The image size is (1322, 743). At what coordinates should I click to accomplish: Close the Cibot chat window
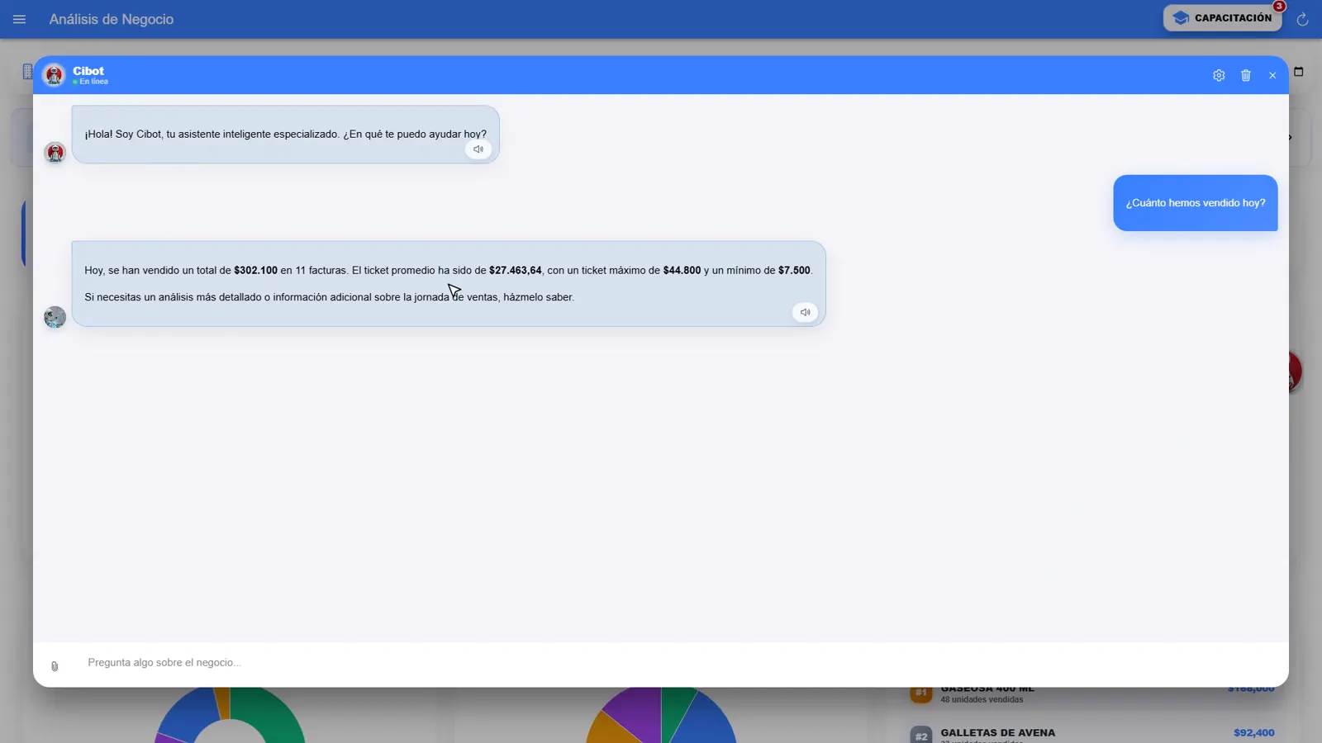click(x=1272, y=75)
